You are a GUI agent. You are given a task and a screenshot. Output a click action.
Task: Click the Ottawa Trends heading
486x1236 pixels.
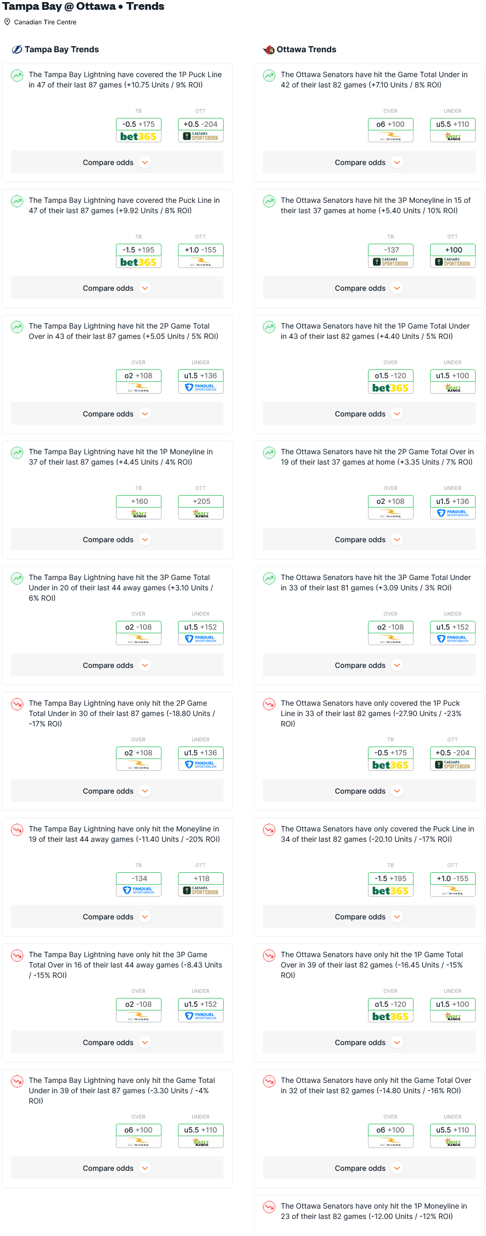coord(306,50)
